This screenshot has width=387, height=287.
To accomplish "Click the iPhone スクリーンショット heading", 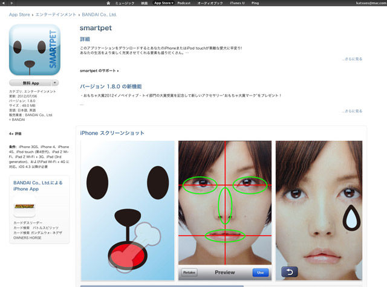I will coord(112,133).
